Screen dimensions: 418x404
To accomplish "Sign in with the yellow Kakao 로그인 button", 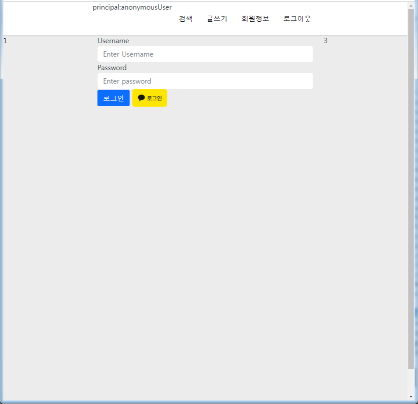I will tap(150, 98).
